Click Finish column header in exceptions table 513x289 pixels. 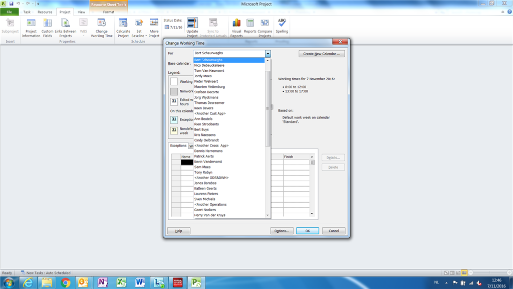click(x=296, y=157)
